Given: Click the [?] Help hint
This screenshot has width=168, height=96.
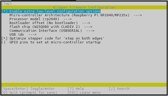Looking at the screenshot, I should pos(76,89).
